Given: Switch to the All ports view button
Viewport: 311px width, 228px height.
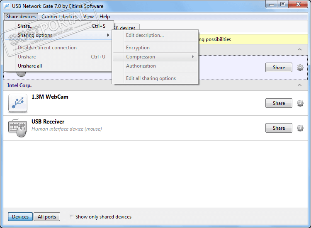Looking at the screenshot, I should point(47,216).
